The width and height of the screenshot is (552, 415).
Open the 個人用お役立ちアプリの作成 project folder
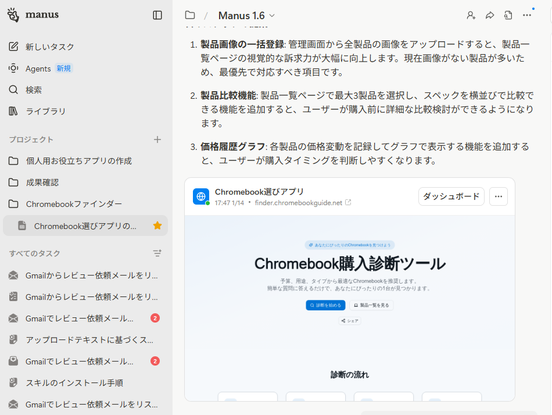click(78, 161)
